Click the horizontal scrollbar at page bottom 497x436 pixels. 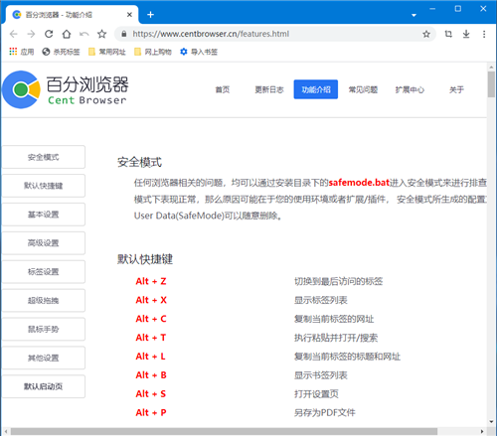(x=224, y=431)
